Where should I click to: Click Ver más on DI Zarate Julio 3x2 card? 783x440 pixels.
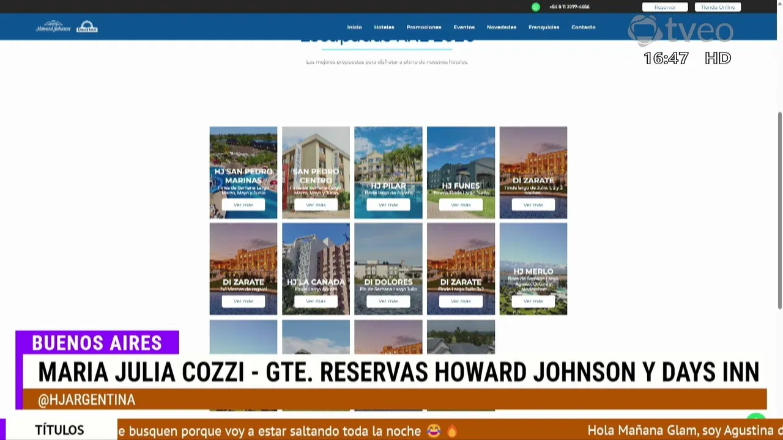(461, 301)
